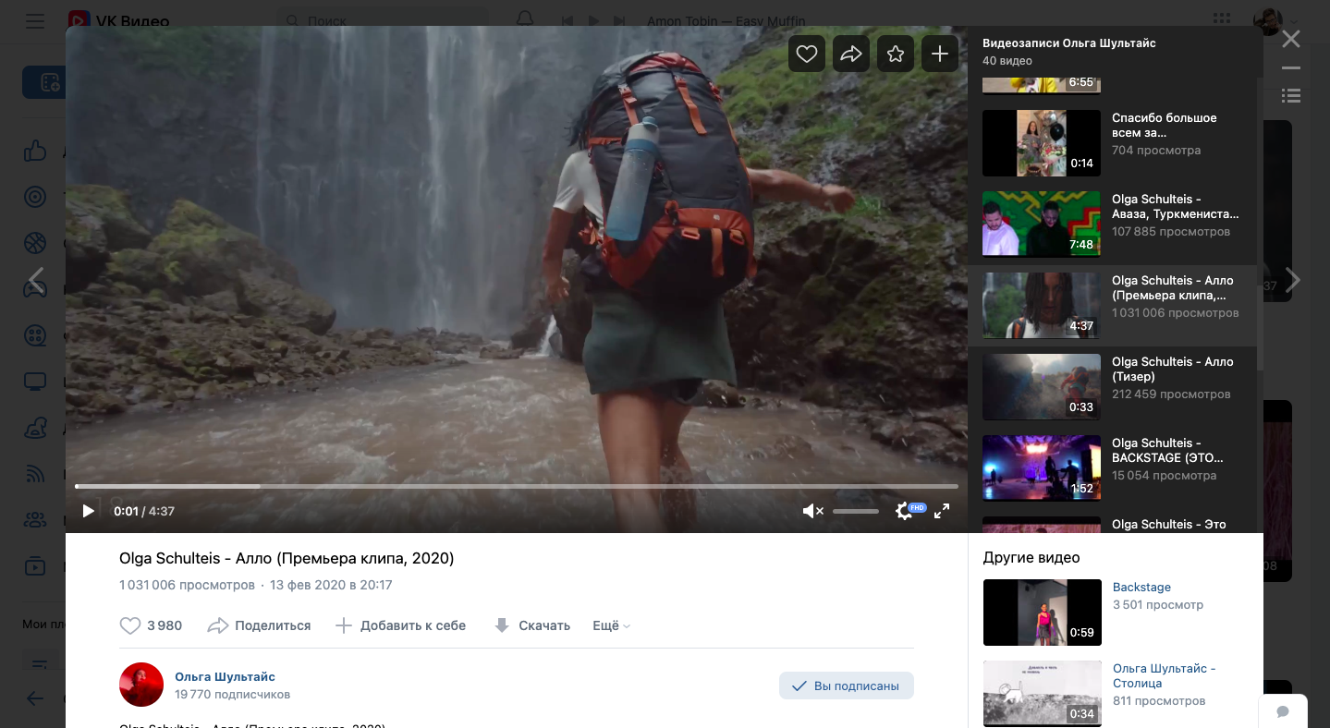Viewport: 1330px width, 728px height.
Task: Seek along the video progress bar
Action: tap(517, 486)
